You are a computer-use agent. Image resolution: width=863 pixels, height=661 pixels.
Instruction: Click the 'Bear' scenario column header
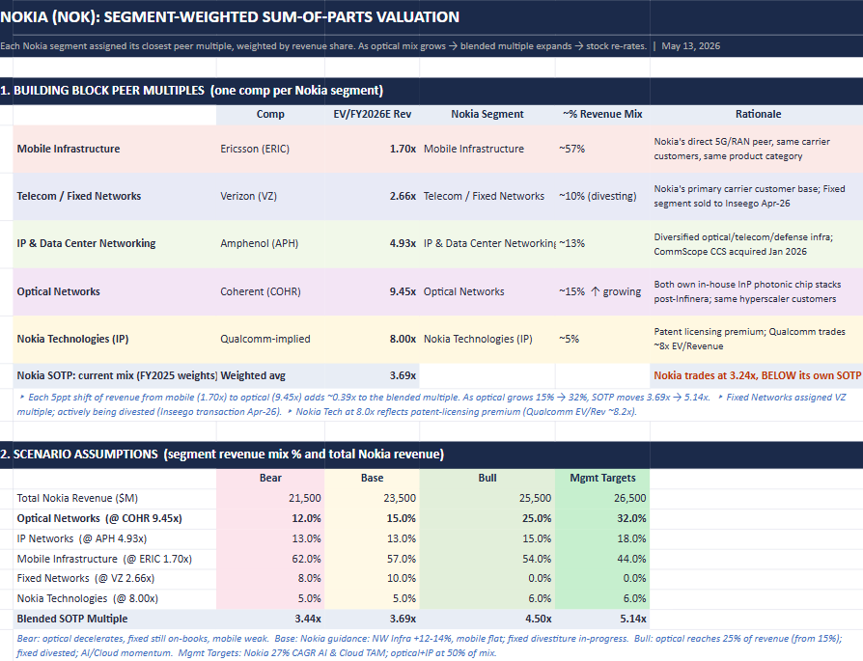270,478
